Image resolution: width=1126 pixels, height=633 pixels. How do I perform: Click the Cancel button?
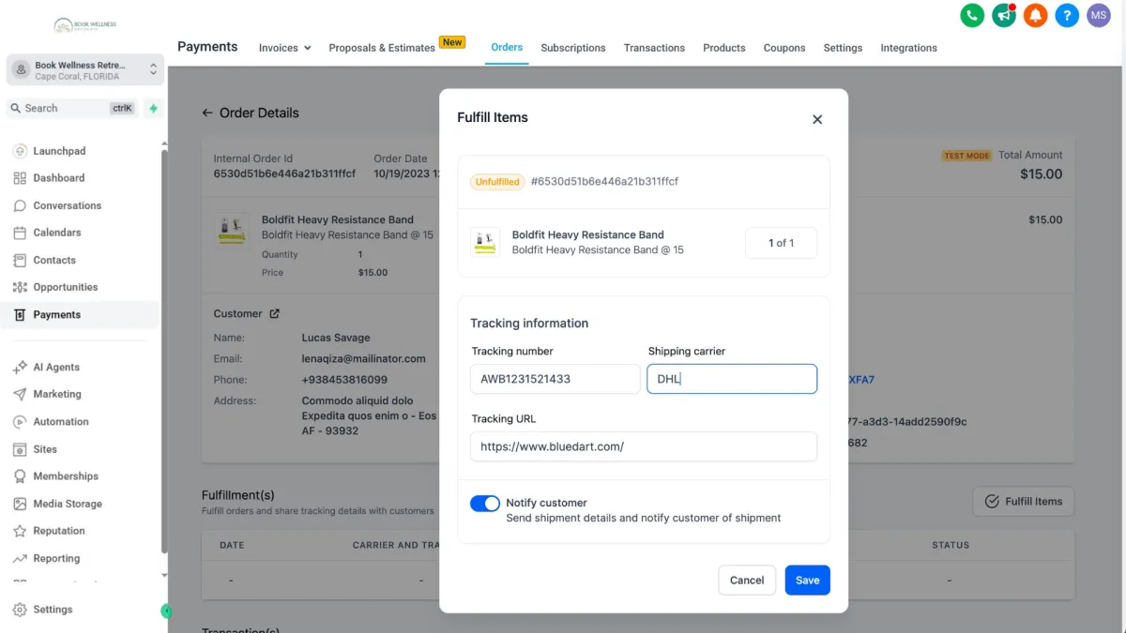click(x=747, y=580)
